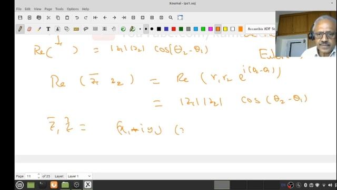
Task: Expand the Layer 1 dropdown
Action: coord(79,176)
